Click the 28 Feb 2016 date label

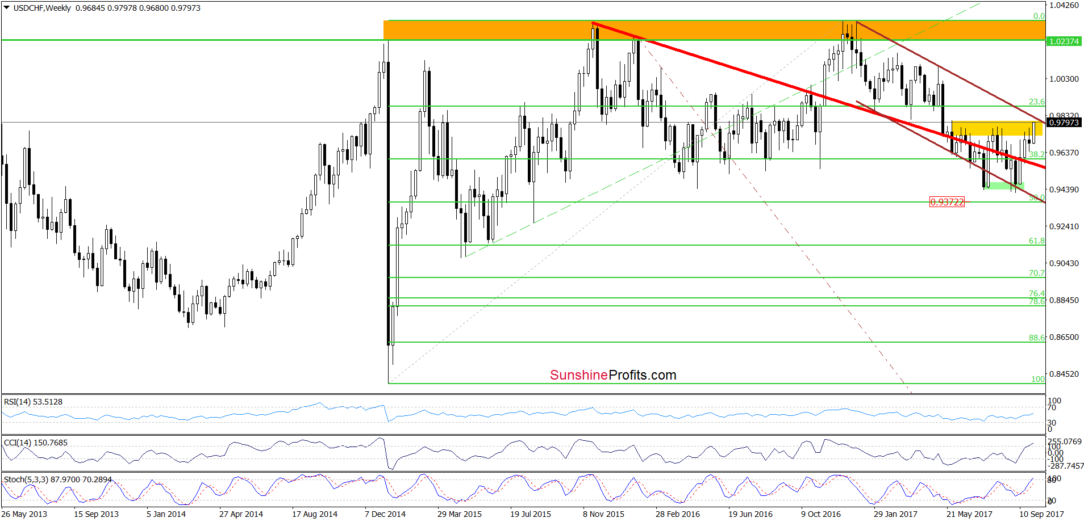coord(677,514)
